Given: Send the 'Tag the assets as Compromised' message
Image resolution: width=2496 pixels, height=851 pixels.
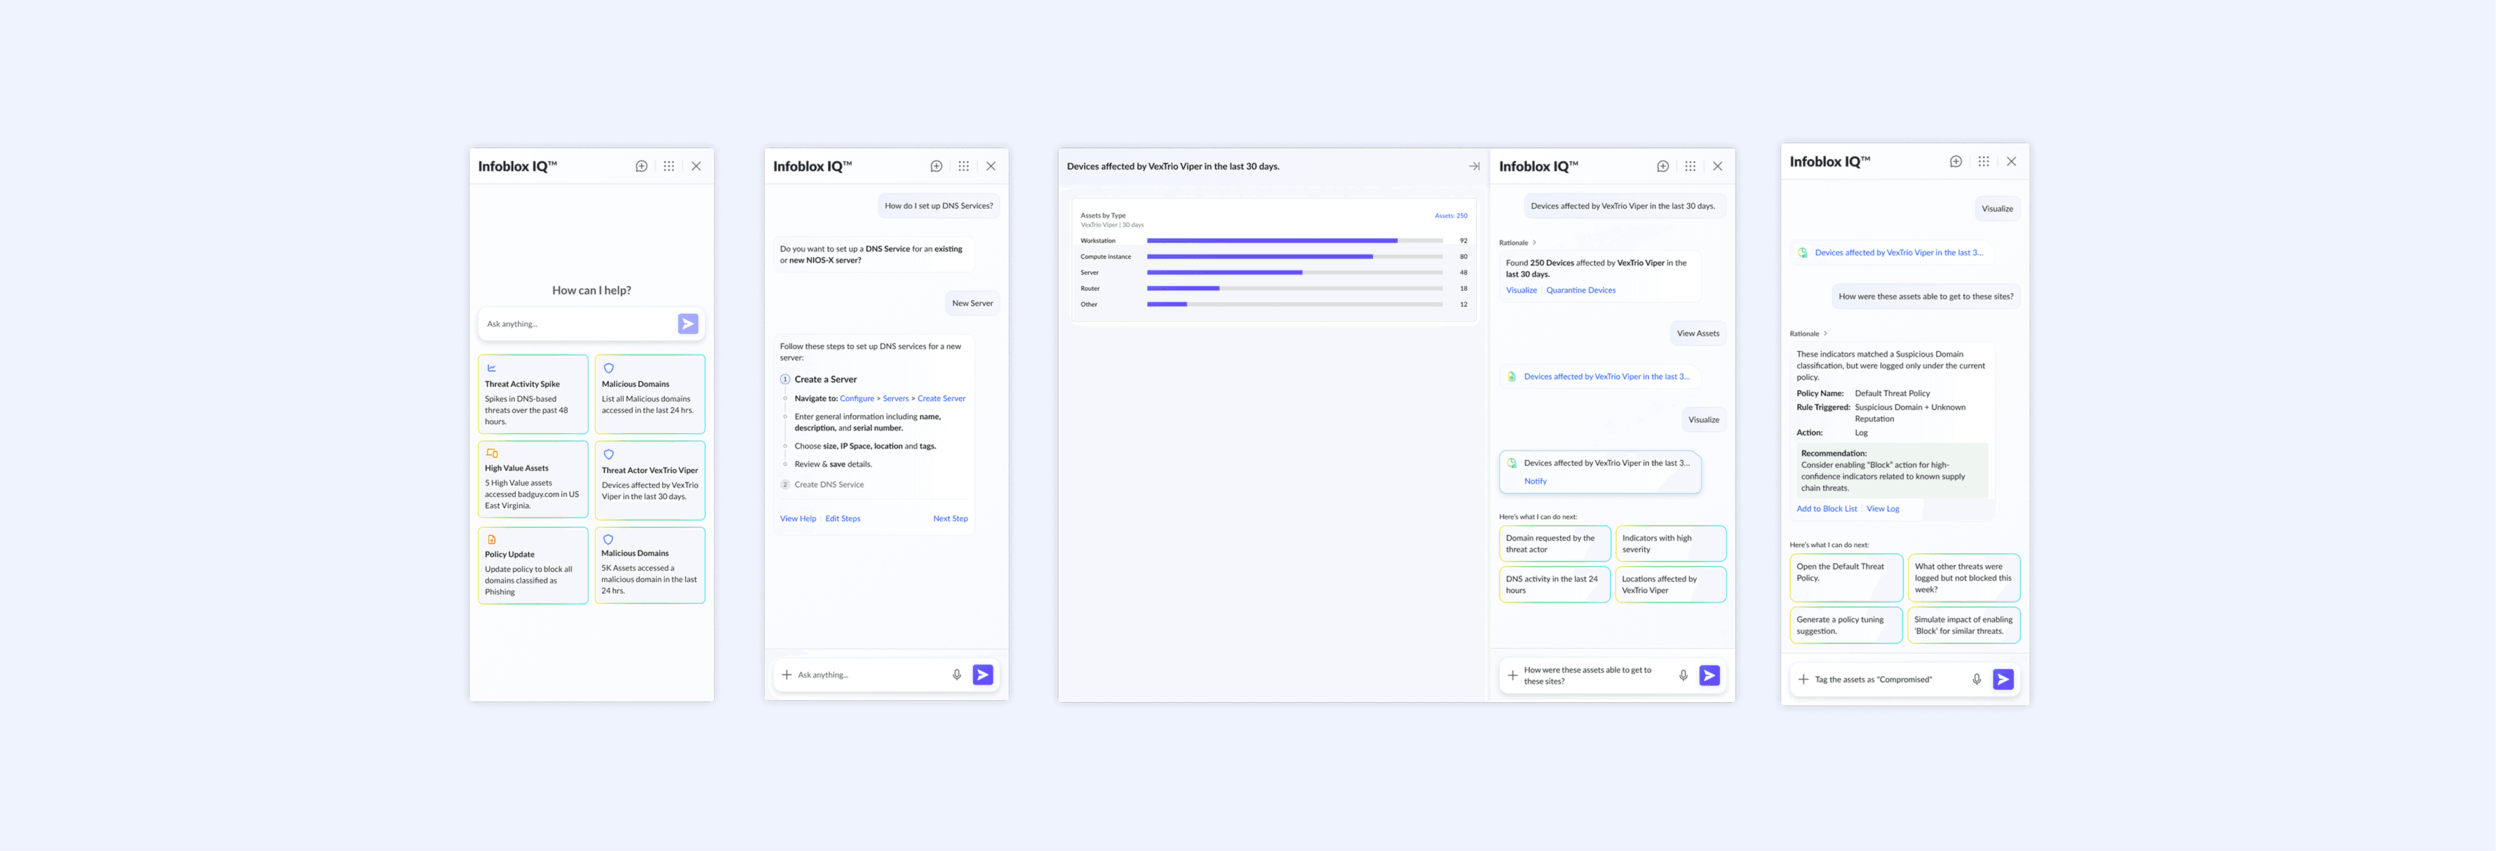Looking at the screenshot, I should tap(2003, 680).
